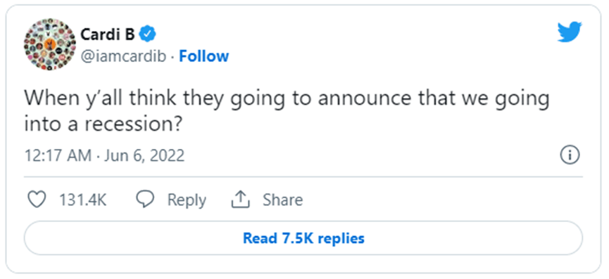Open the 12:17 AM timestamp link
The image size is (609, 279).
coord(58,156)
